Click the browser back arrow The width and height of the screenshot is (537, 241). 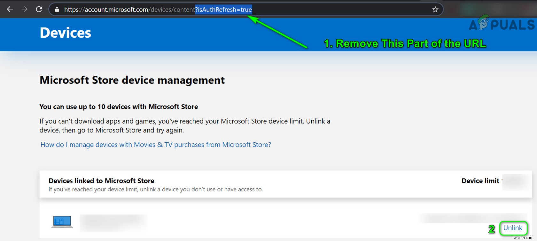(x=10, y=9)
